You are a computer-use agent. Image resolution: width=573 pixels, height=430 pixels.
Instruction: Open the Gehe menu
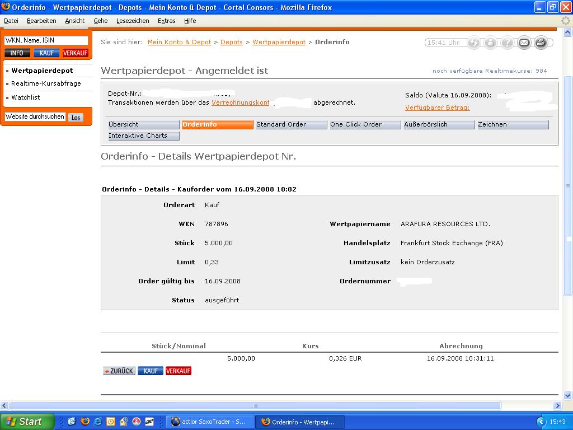(101, 21)
